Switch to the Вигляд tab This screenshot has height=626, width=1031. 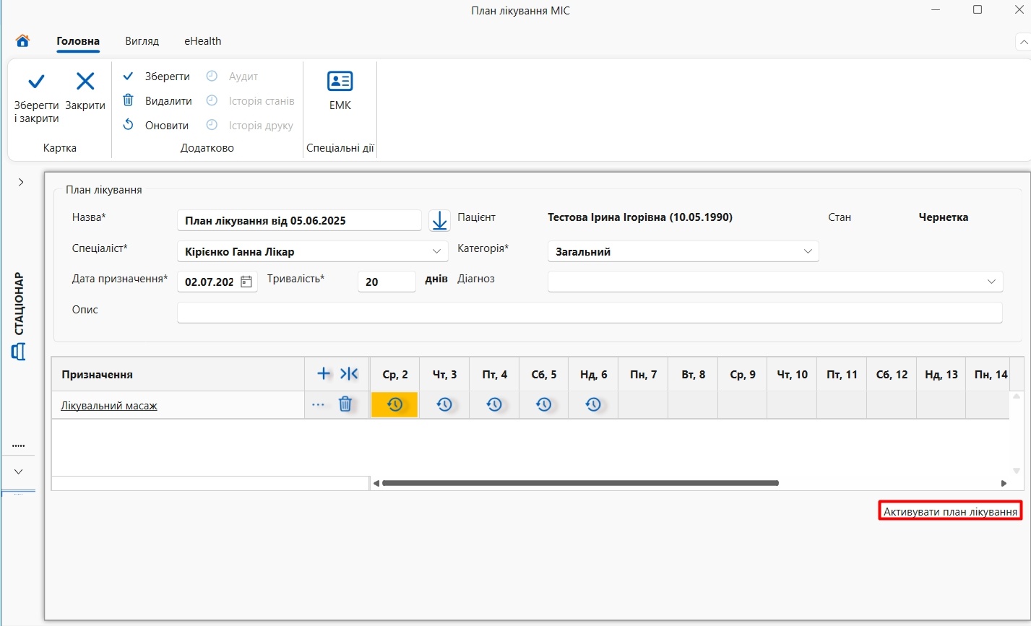point(142,41)
